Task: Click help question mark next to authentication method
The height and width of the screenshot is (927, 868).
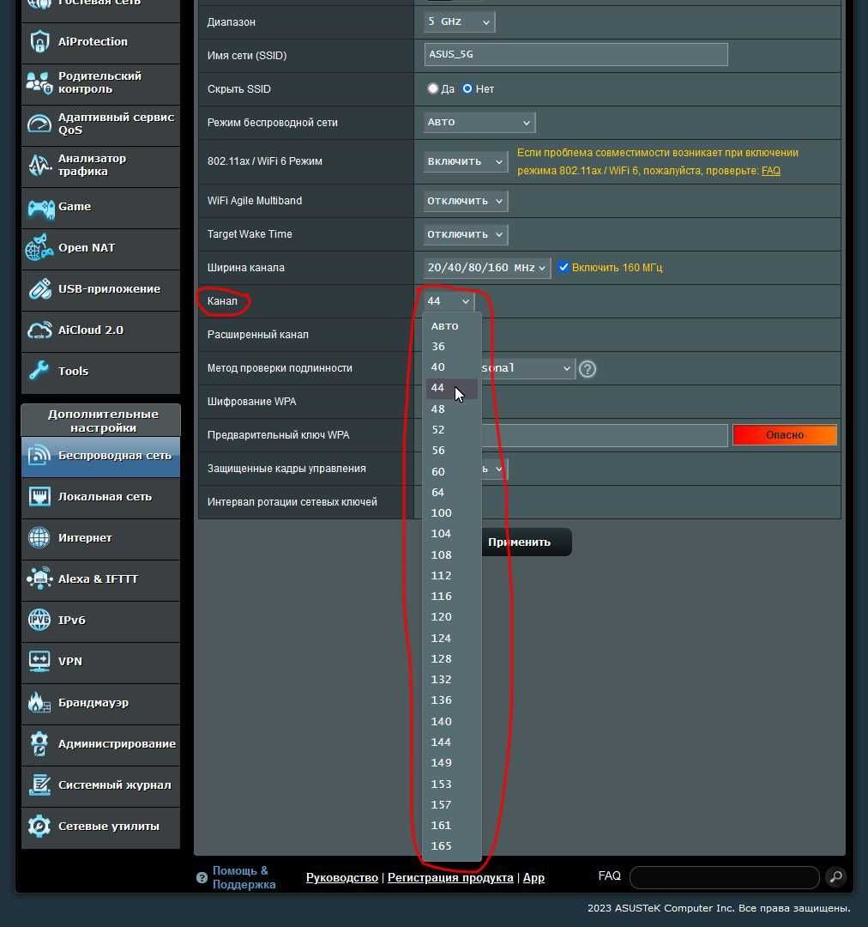Action: pyautogui.click(x=588, y=369)
